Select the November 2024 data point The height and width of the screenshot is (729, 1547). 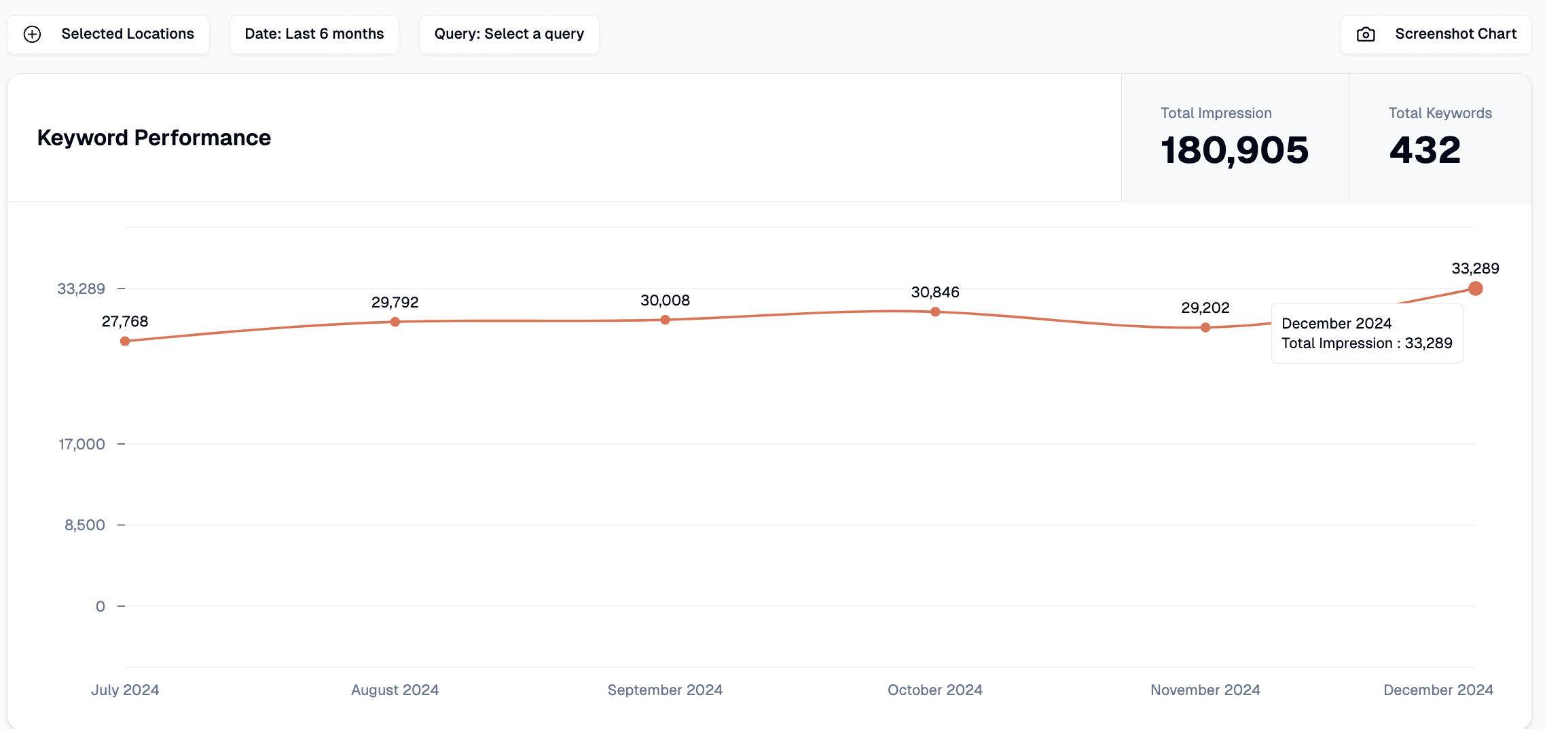click(1205, 327)
